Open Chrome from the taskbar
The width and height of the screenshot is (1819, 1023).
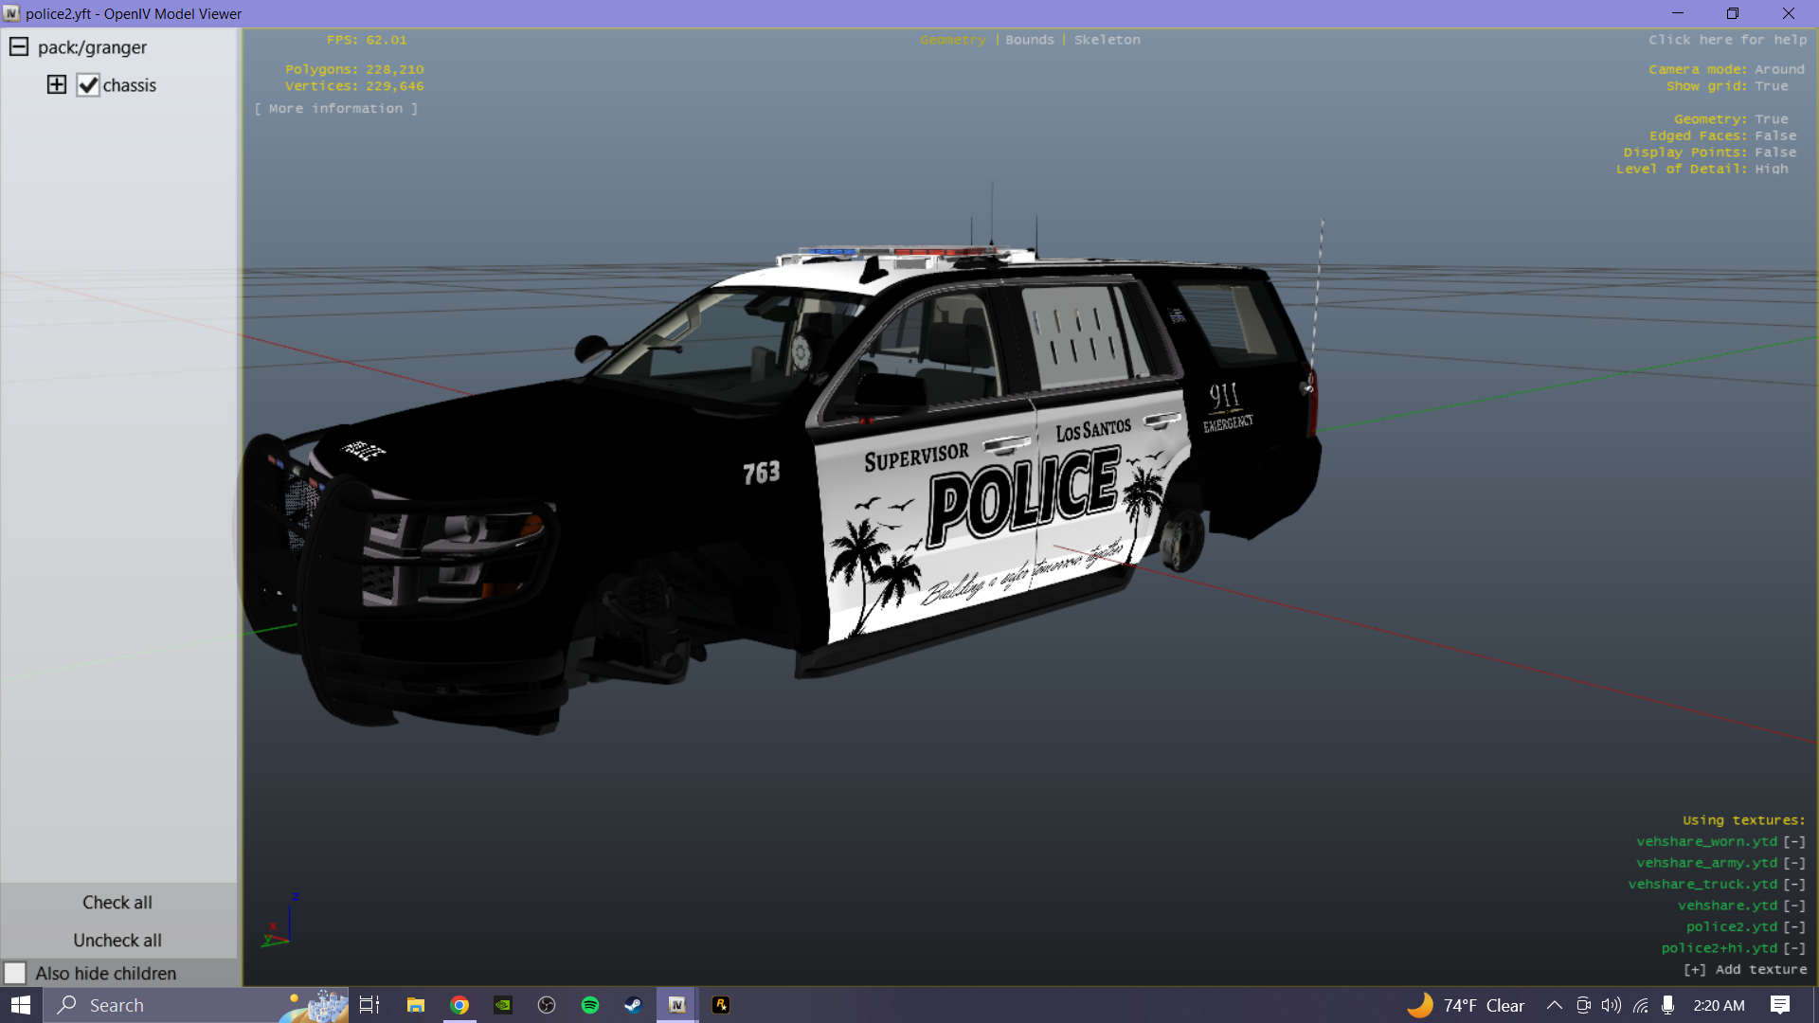459,1005
